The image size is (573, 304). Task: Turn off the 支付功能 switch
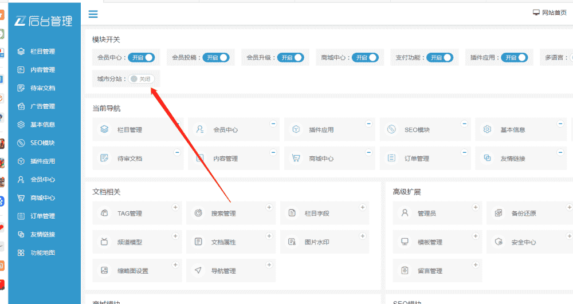pos(440,58)
